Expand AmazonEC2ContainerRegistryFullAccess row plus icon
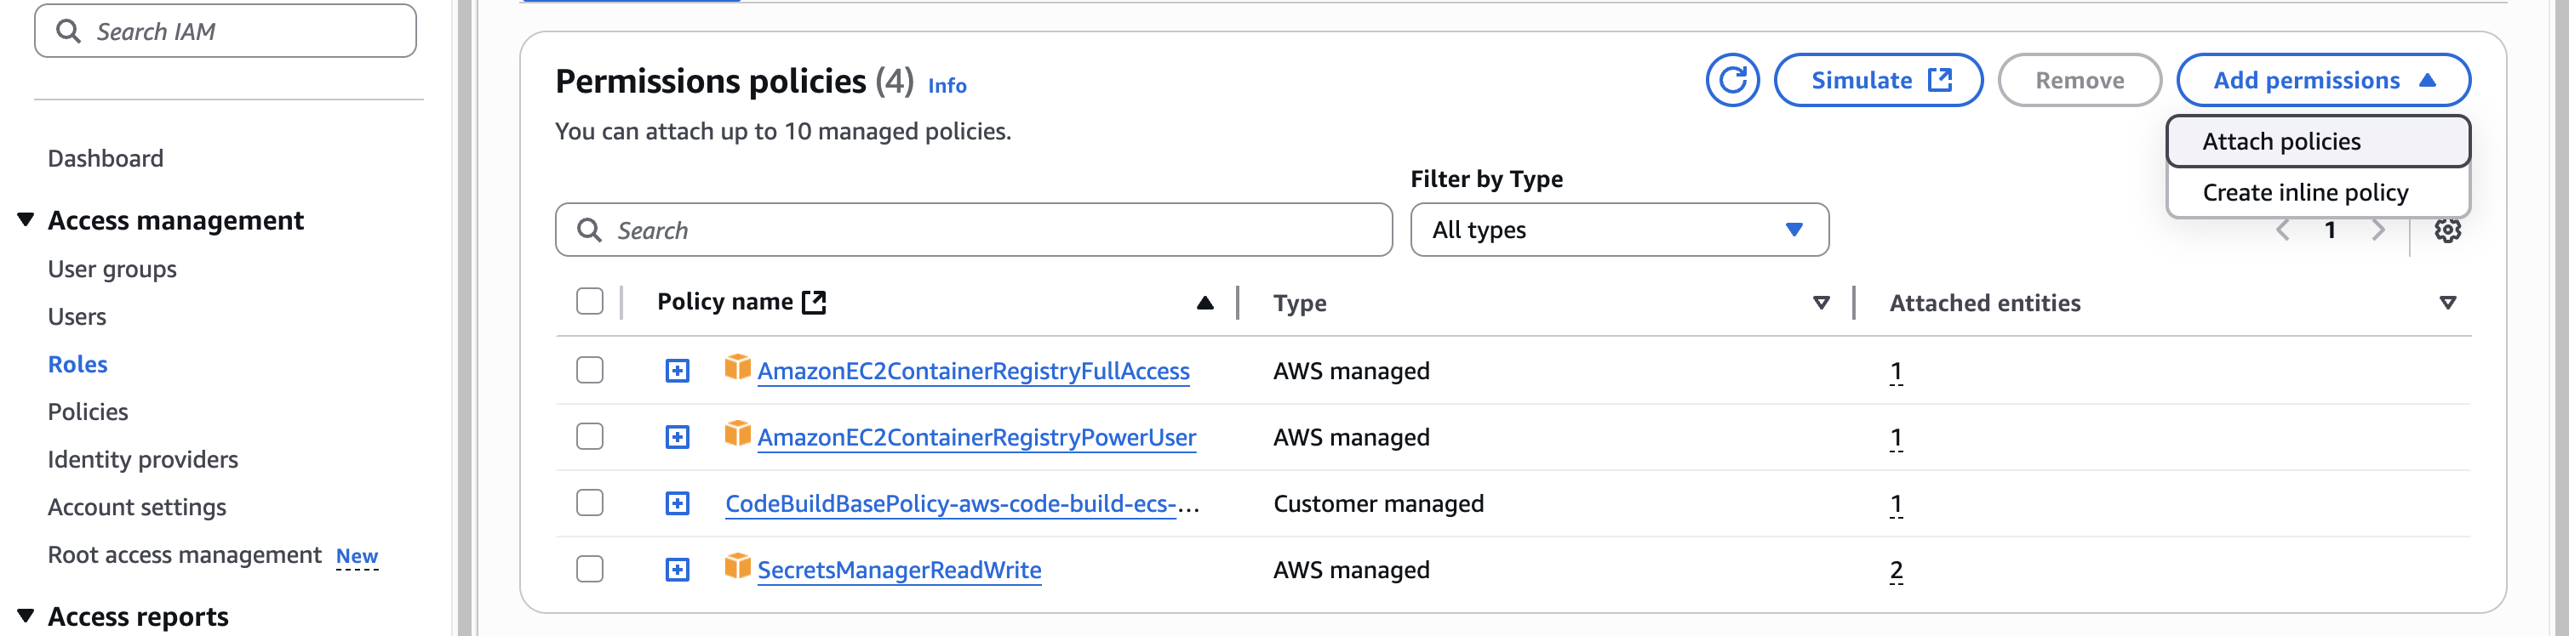The height and width of the screenshot is (636, 2569). pyautogui.click(x=678, y=371)
